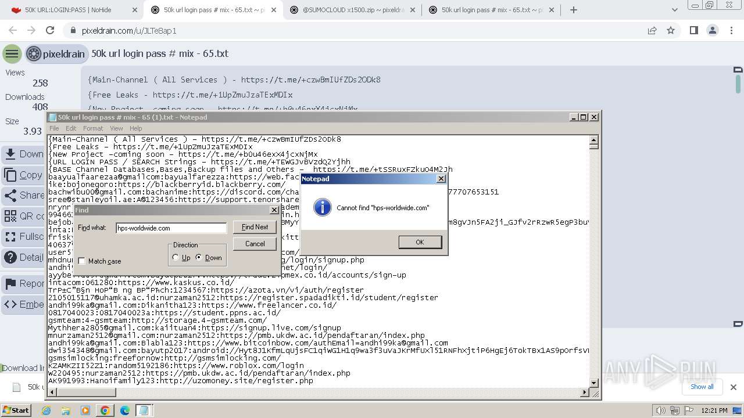Screen dimensions: 744x418
Task: Click the QR code sidebar button
Action: [x=23, y=216]
